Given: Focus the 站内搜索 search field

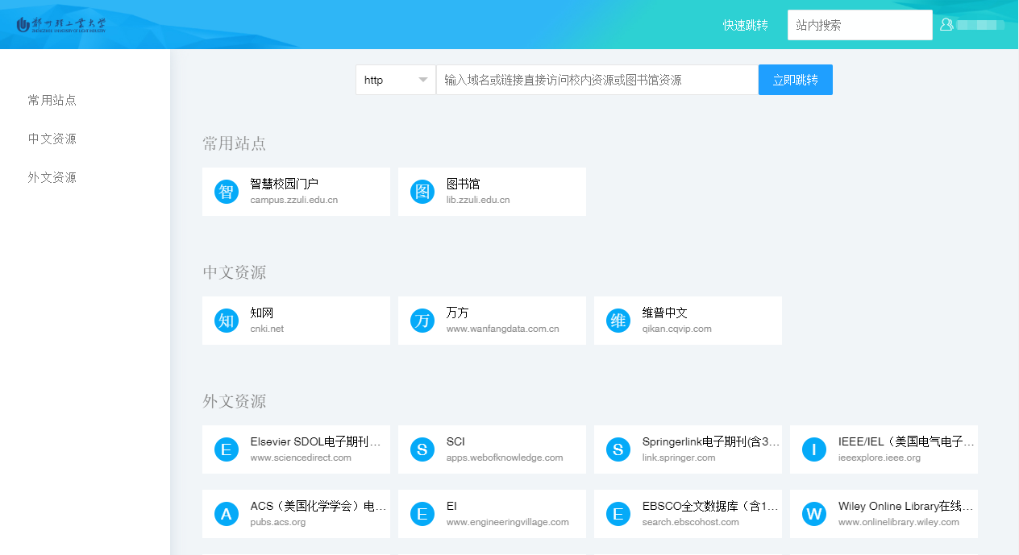Looking at the screenshot, I should pyautogui.click(x=859, y=25).
